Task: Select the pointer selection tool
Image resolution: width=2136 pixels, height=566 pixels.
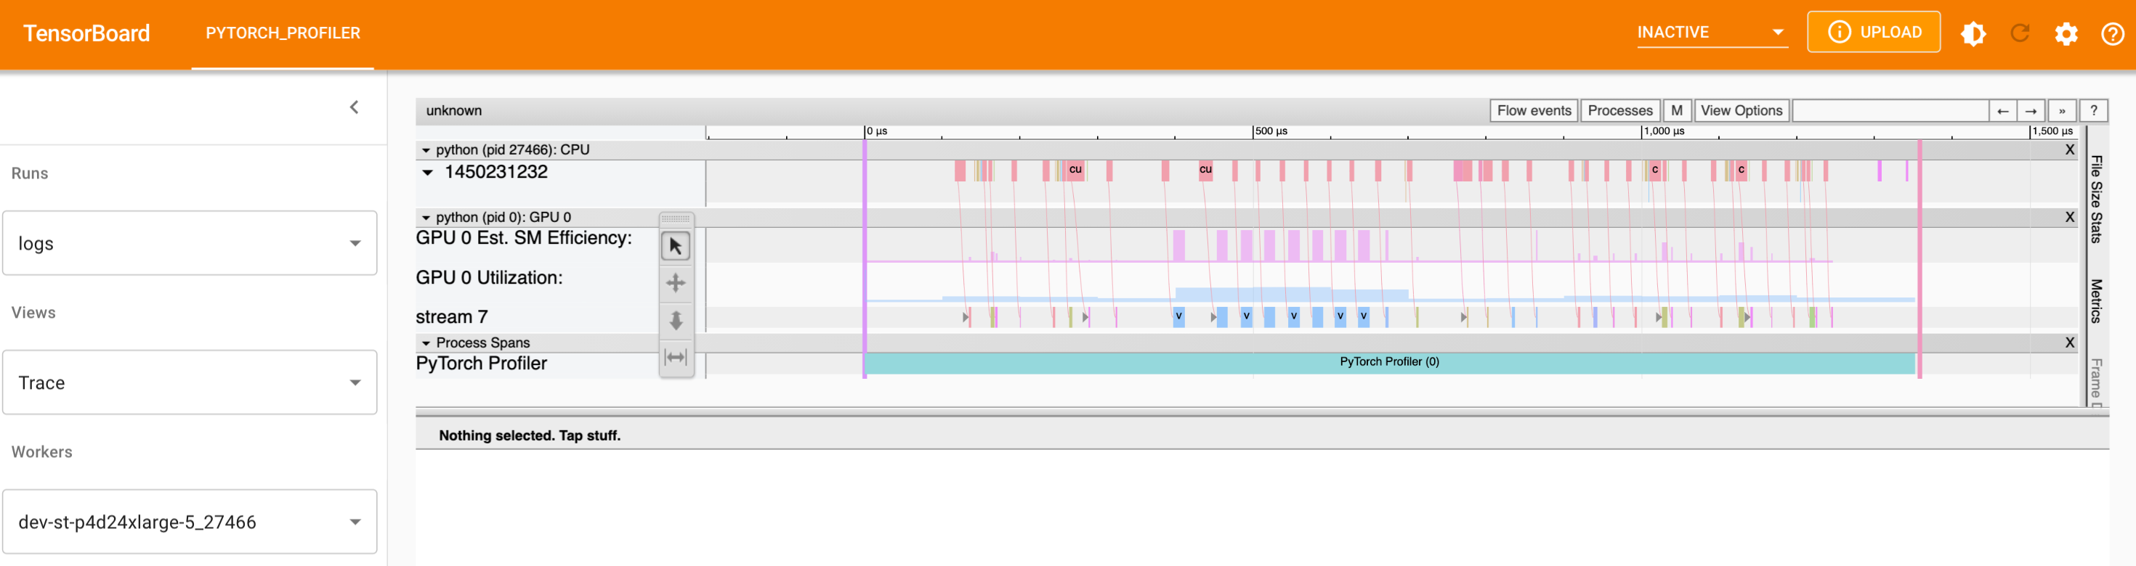Action: click(676, 246)
